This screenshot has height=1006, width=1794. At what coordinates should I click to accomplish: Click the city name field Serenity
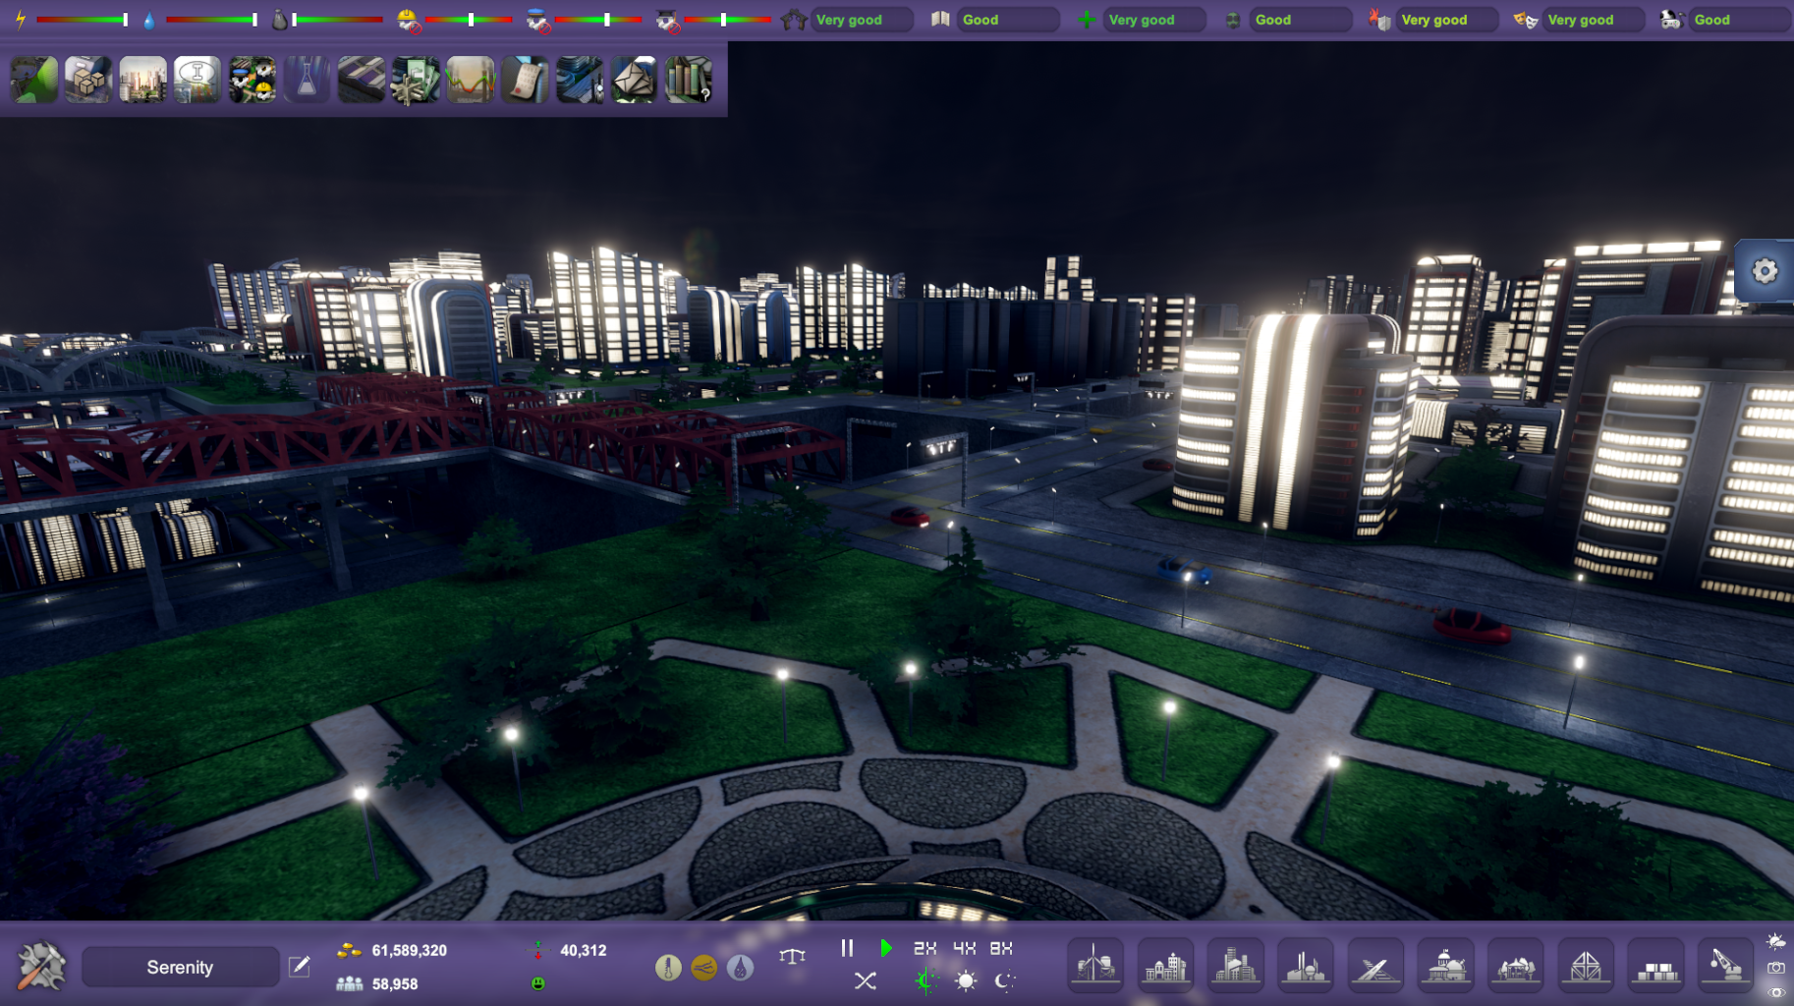[x=180, y=967]
